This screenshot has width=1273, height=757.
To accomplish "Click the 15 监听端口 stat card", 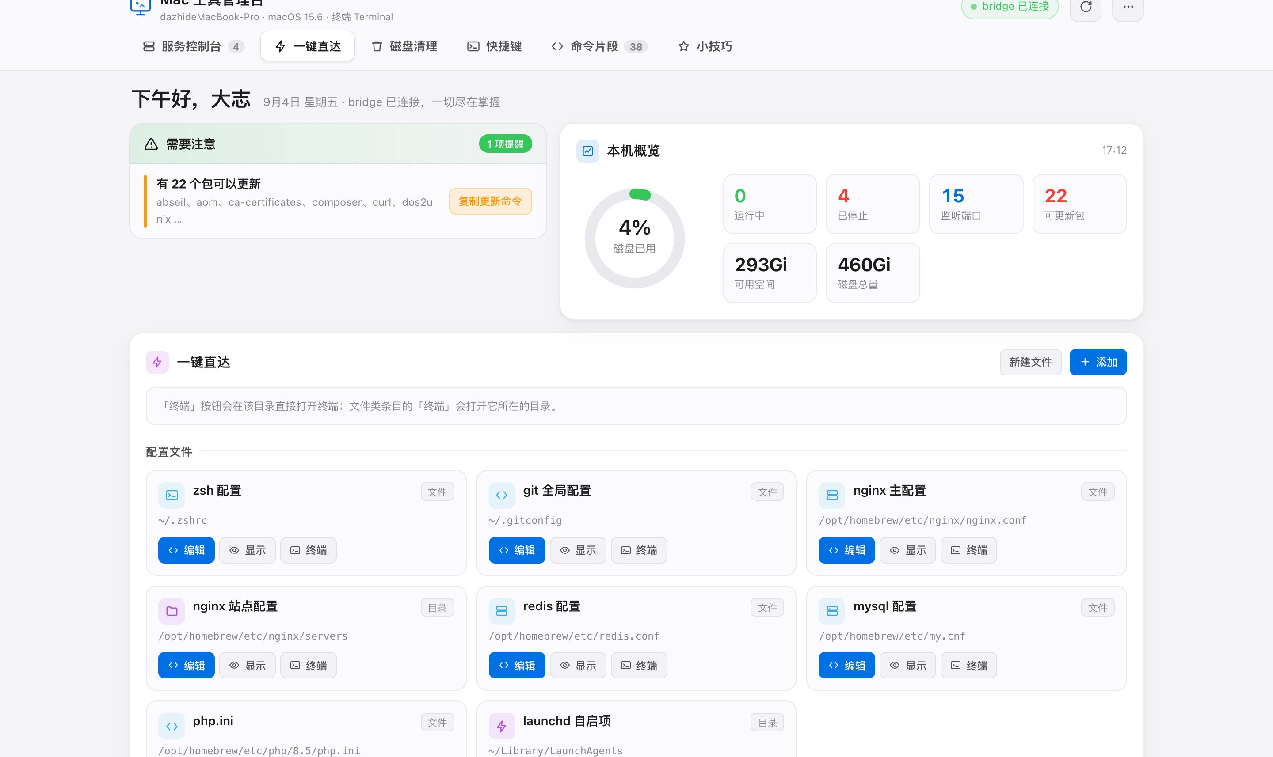I will [976, 204].
